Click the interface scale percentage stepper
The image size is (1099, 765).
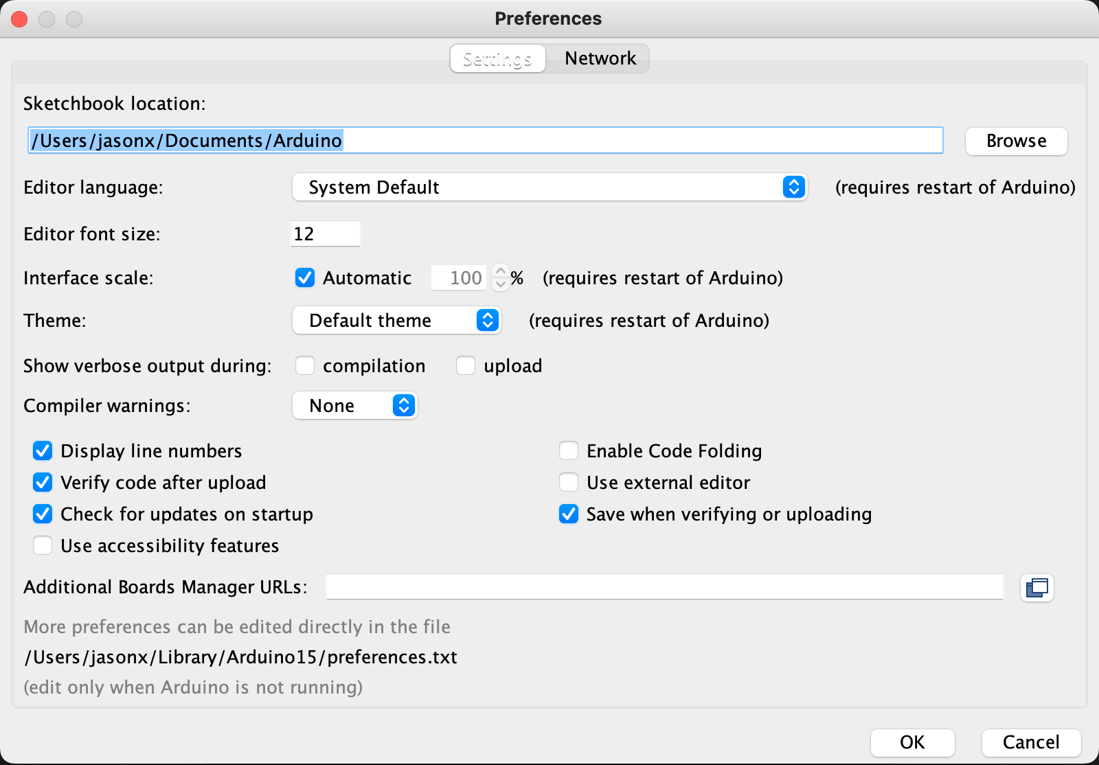coord(501,277)
